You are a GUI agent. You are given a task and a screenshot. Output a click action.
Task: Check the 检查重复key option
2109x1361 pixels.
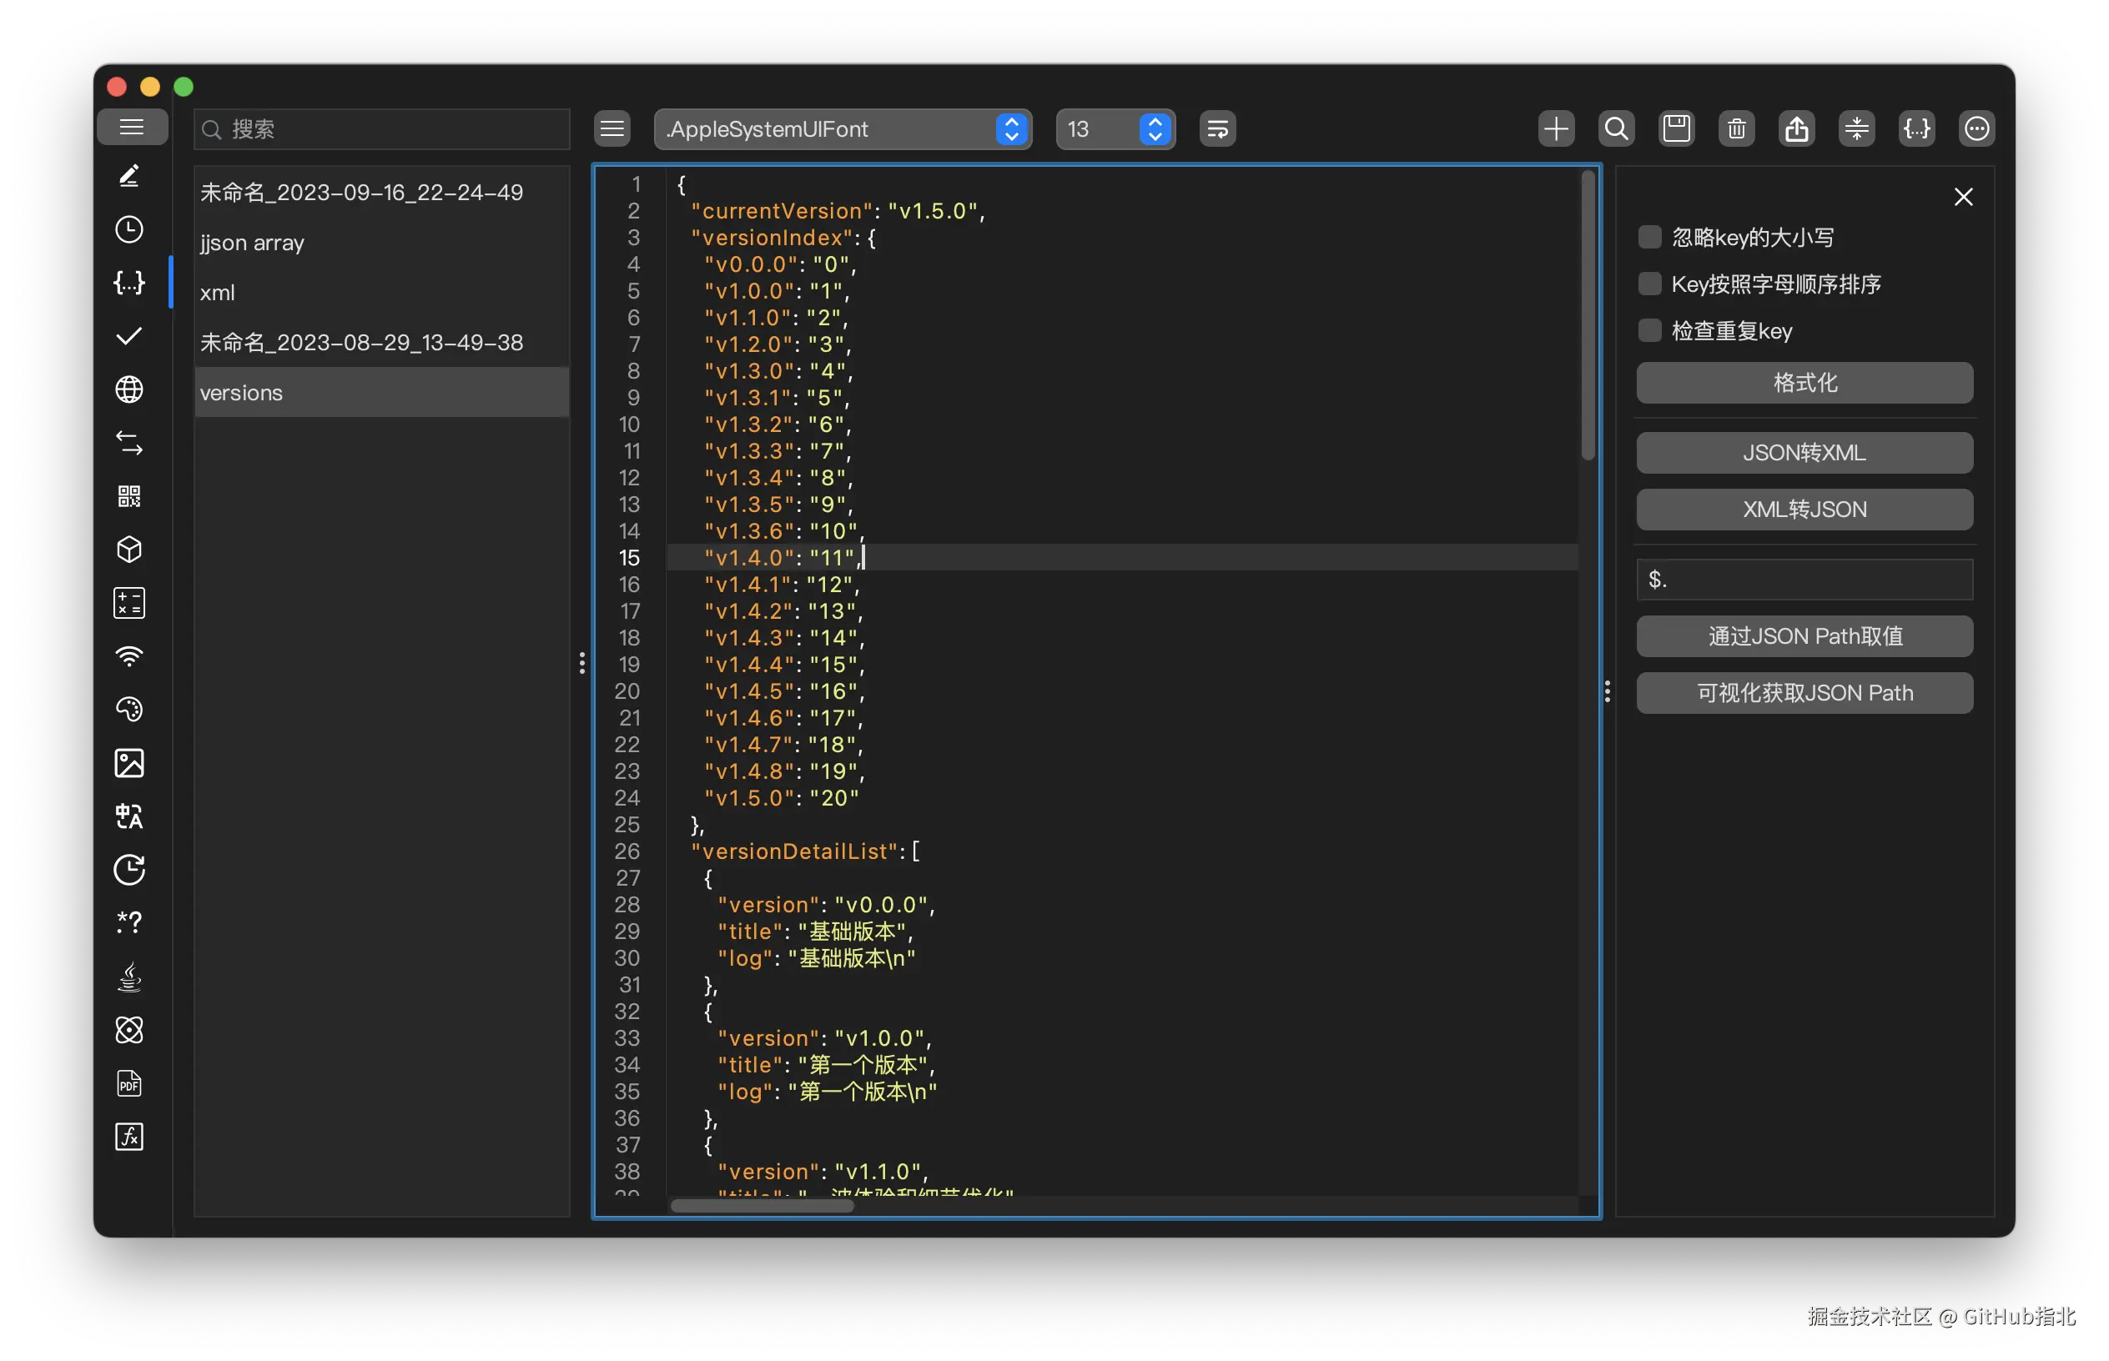(1649, 330)
